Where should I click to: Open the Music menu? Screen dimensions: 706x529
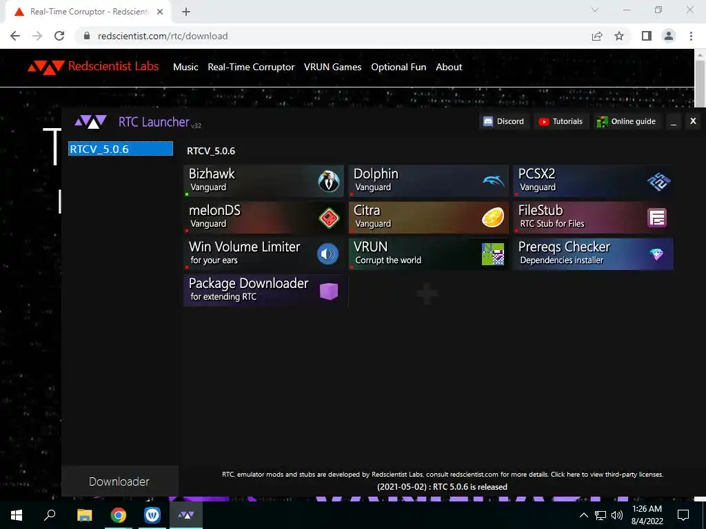pos(185,67)
